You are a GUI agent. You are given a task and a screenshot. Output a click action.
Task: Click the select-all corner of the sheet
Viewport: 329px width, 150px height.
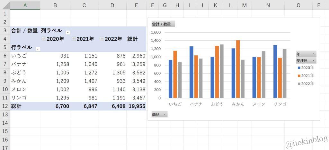point(5,5)
